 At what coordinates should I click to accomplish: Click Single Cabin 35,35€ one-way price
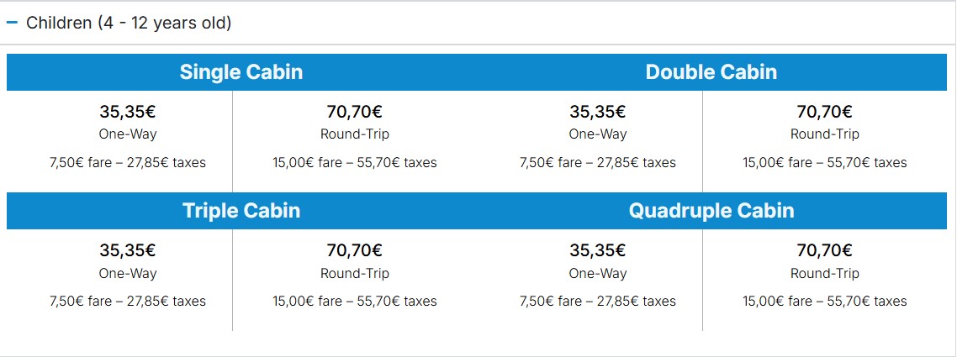[128, 112]
